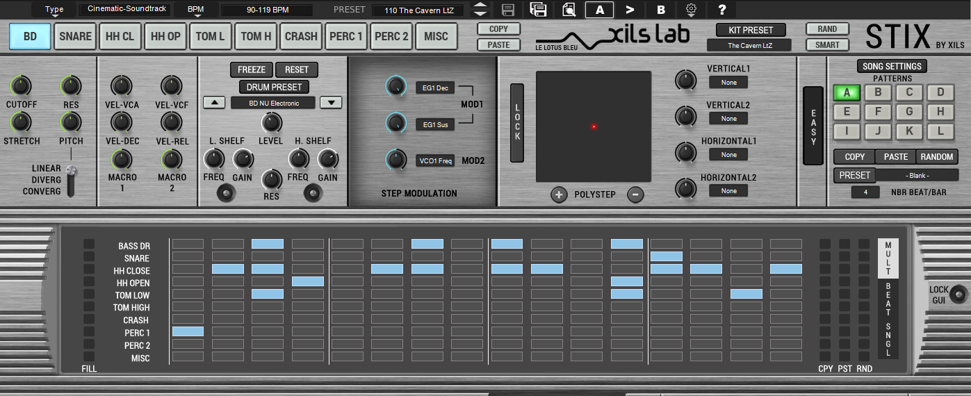Toggle fourth step of HH OPEN row
The height and width of the screenshot is (396, 971).
tap(308, 281)
